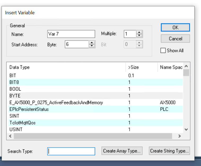The image size is (201, 166).
Task: Sort by the >Size column header
Action: [x=142, y=67]
